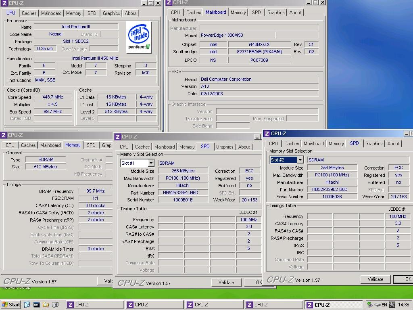Select Memory tab in top-left CPU window

pyautogui.click(x=73, y=13)
